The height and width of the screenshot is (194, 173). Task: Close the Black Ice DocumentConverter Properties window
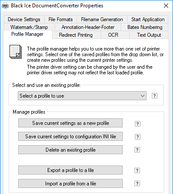coord(166,6)
